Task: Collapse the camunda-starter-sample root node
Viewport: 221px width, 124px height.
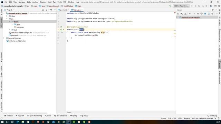Action: coord(4,13)
